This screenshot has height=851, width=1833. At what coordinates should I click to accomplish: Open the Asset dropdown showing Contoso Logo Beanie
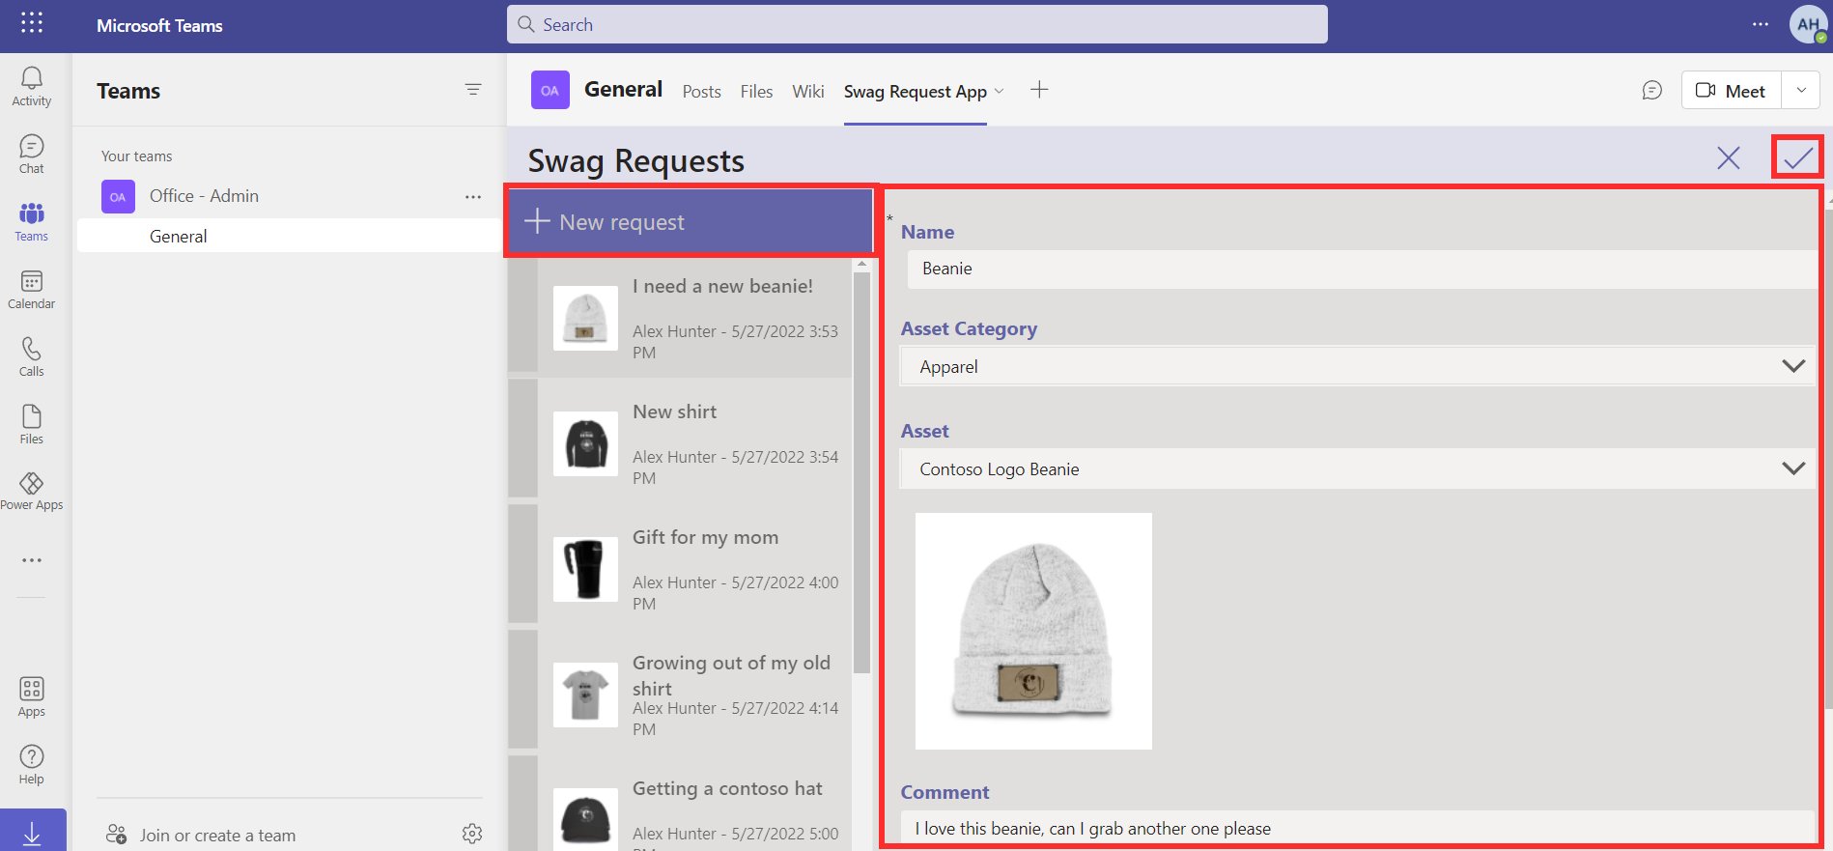coord(1357,469)
